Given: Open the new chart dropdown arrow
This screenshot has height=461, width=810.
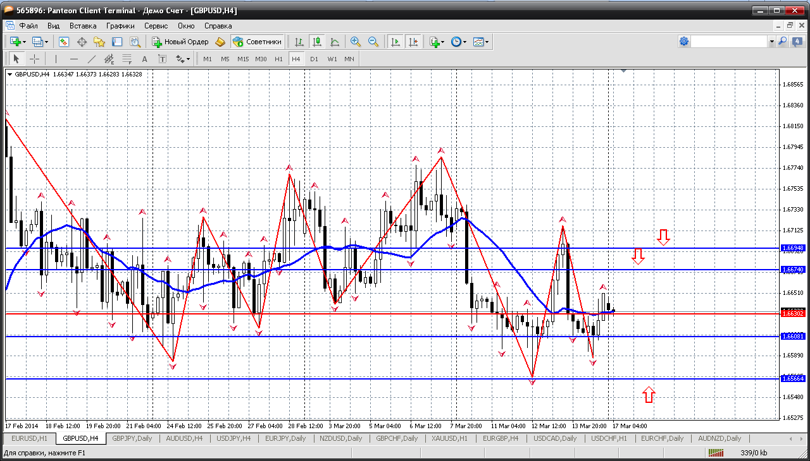Looking at the screenshot, I should pos(25,42).
